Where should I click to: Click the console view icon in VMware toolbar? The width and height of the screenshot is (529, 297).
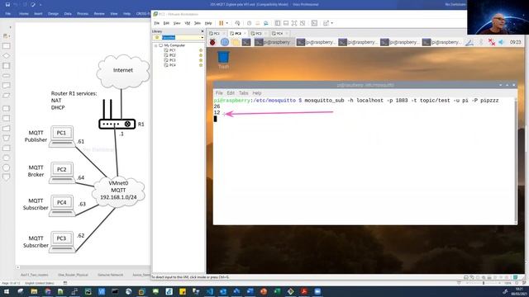point(314,23)
